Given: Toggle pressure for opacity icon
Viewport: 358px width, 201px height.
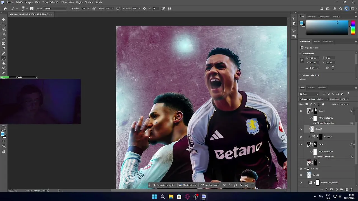Looking at the screenshot, I should (94, 9).
